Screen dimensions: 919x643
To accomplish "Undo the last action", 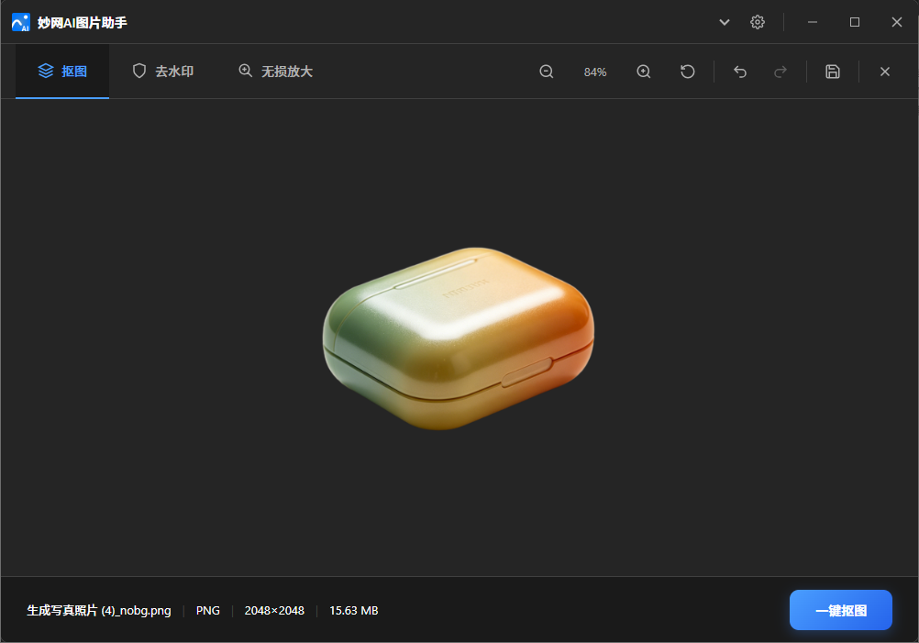I will click(740, 72).
